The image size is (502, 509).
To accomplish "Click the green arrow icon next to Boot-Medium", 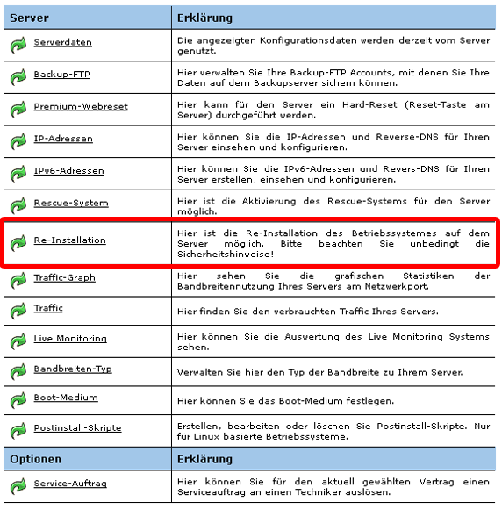I will 18,400.
